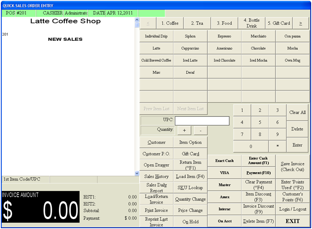Add a Cappuccino to the sale

pos(190,49)
